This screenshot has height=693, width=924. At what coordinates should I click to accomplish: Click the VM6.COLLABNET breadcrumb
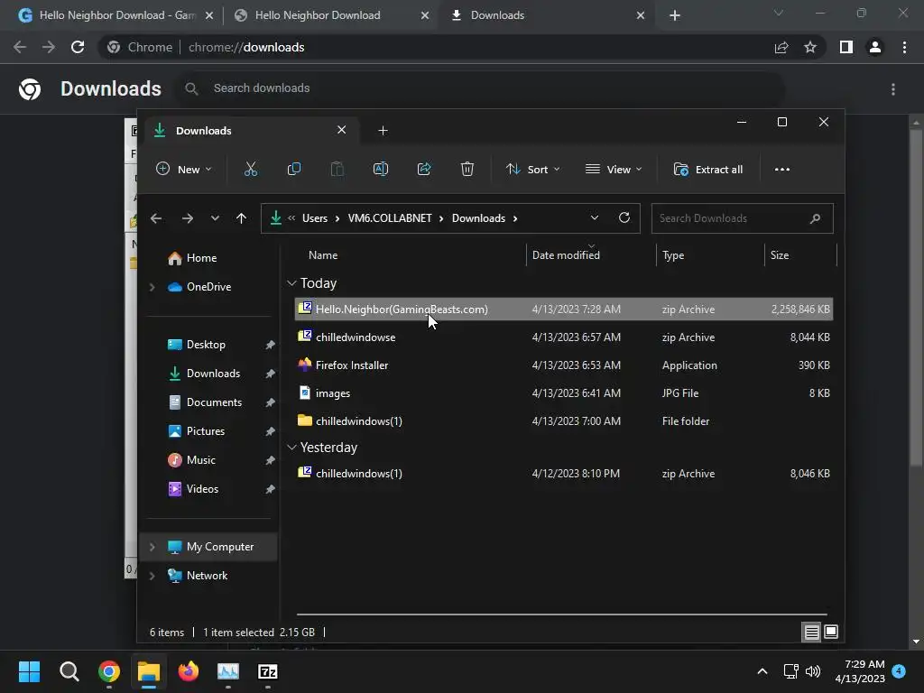click(x=390, y=218)
